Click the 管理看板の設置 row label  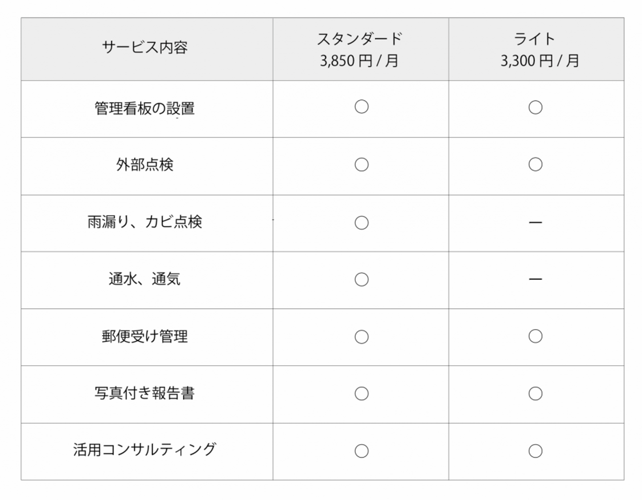(x=145, y=108)
